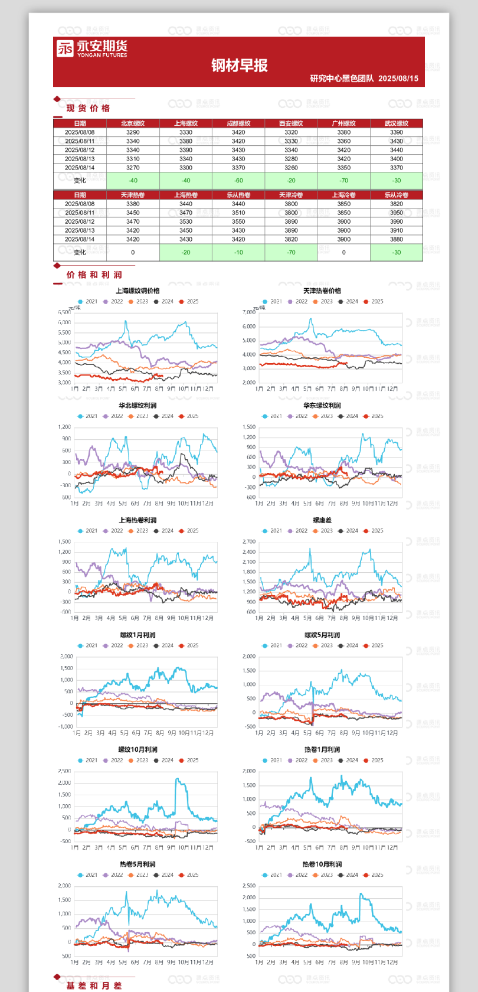Click the 2023 legend entry in 螺废差 chart
This screenshot has width=478, height=992.
(323, 531)
